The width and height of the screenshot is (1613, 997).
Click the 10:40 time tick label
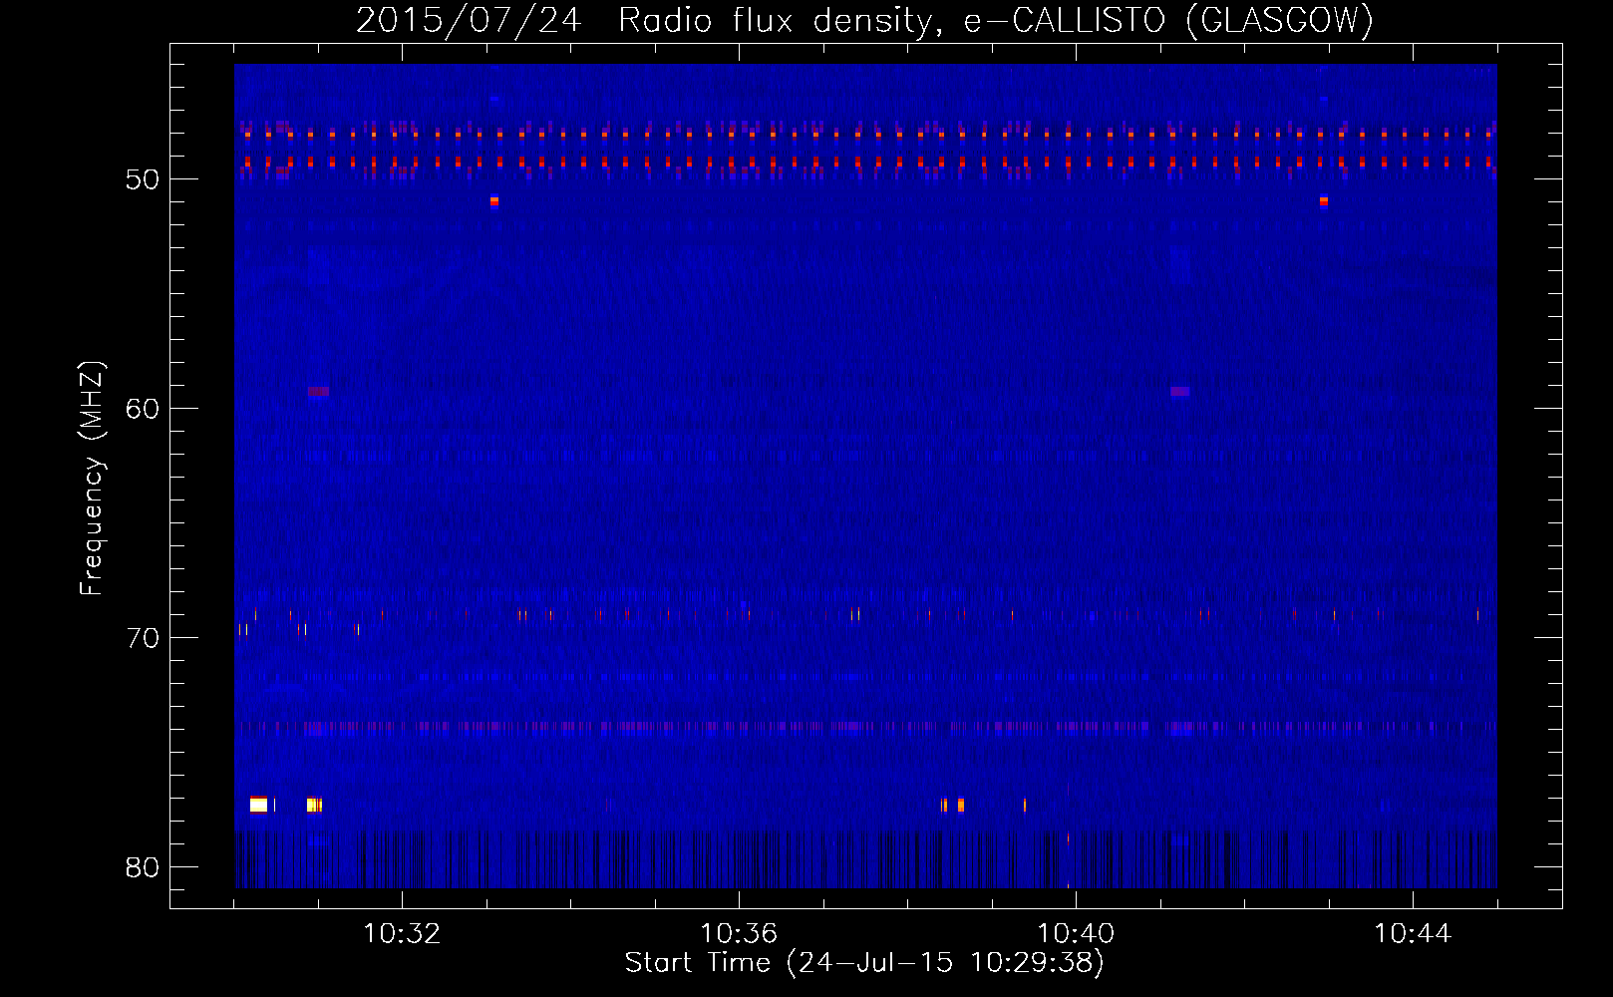pyautogui.click(x=1076, y=933)
